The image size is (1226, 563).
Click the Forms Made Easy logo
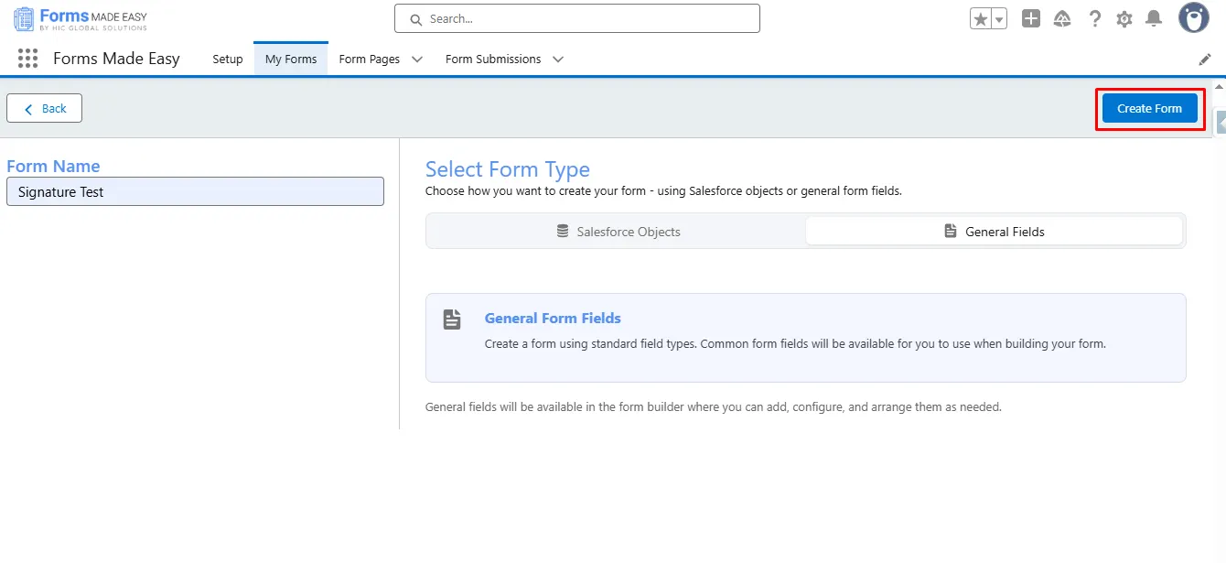coord(81,19)
